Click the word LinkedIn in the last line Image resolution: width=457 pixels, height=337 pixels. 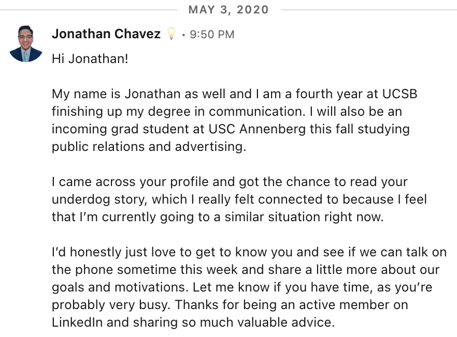[x=77, y=322]
